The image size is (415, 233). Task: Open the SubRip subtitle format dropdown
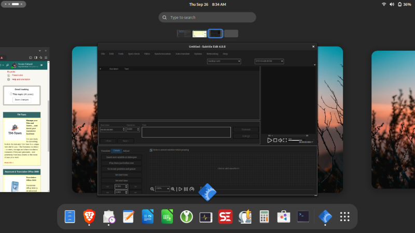point(224,61)
